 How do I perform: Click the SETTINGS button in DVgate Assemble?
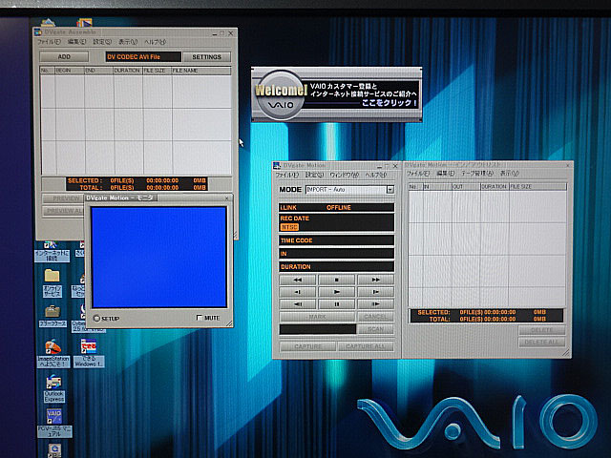pyautogui.click(x=206, y=57)
